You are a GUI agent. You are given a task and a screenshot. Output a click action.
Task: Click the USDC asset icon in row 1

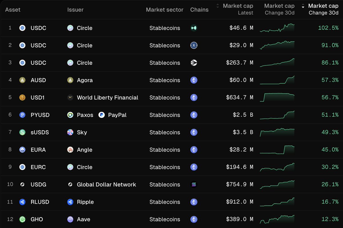(x=22, y=28)
